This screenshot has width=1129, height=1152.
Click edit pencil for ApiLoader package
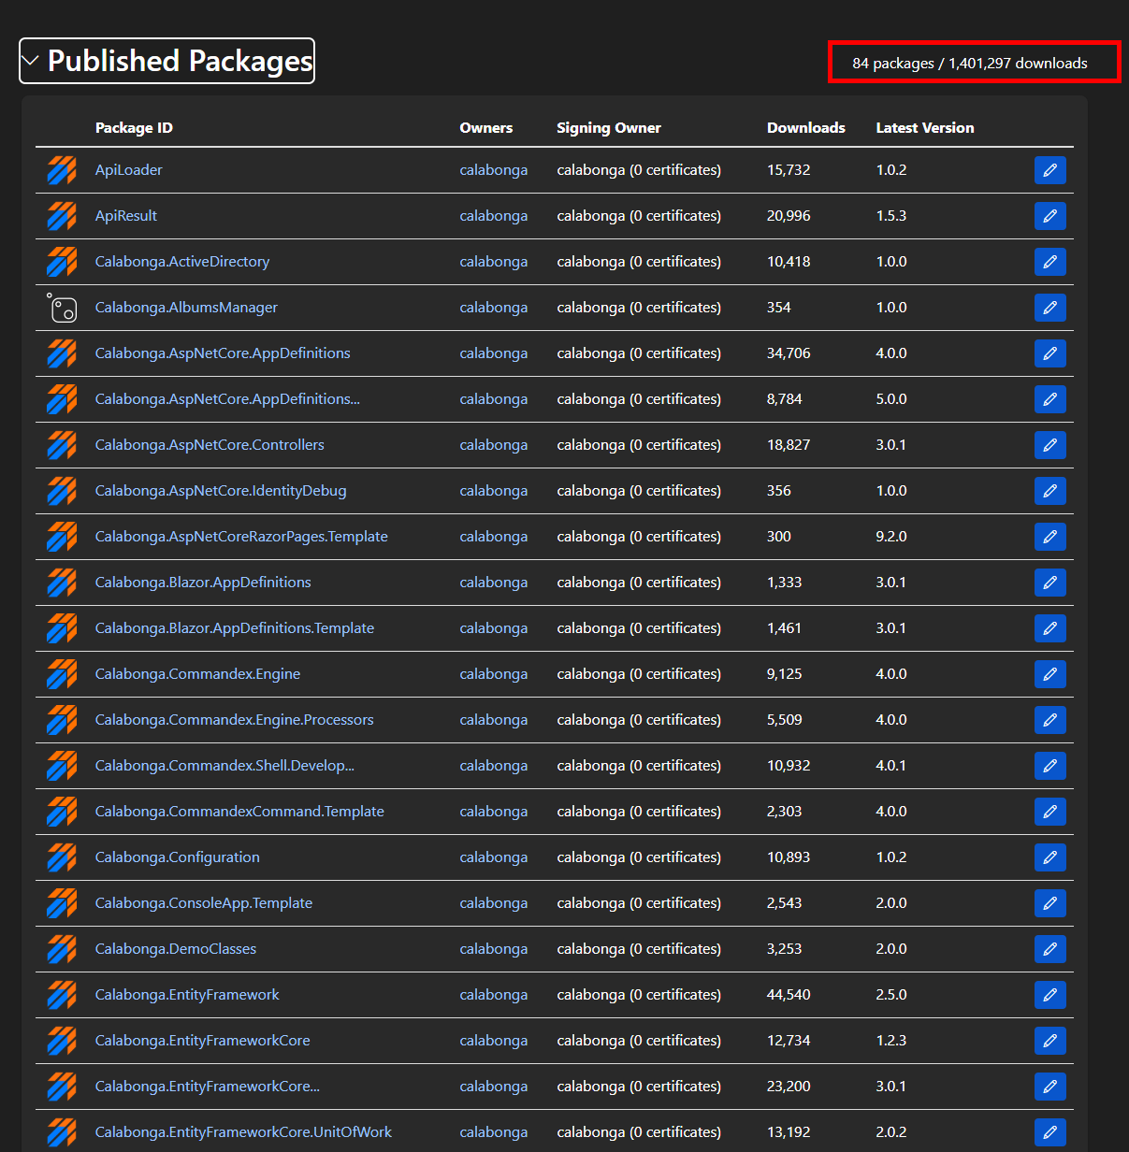point(1049,170)
